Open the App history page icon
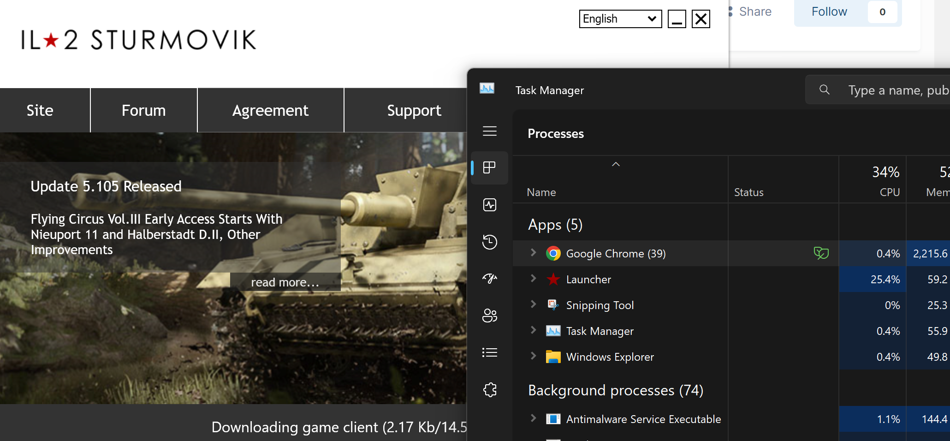The width and height of the screenshot is (950, 441). coord(489,242)
